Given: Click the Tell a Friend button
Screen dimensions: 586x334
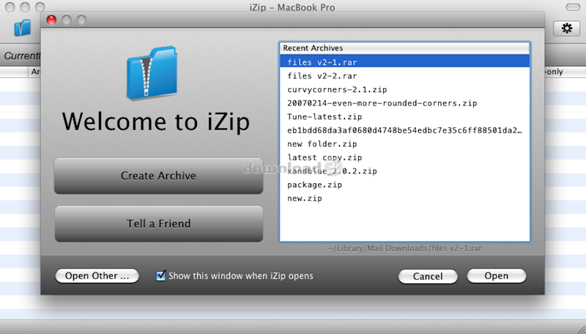Looking at the screenshot, I should pyautogui.click(x=158, y=223).
